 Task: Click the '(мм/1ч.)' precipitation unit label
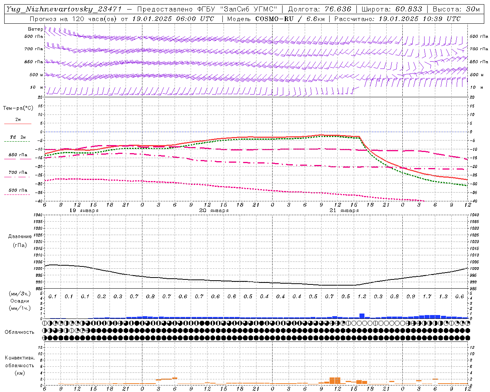tap(20, 308)
